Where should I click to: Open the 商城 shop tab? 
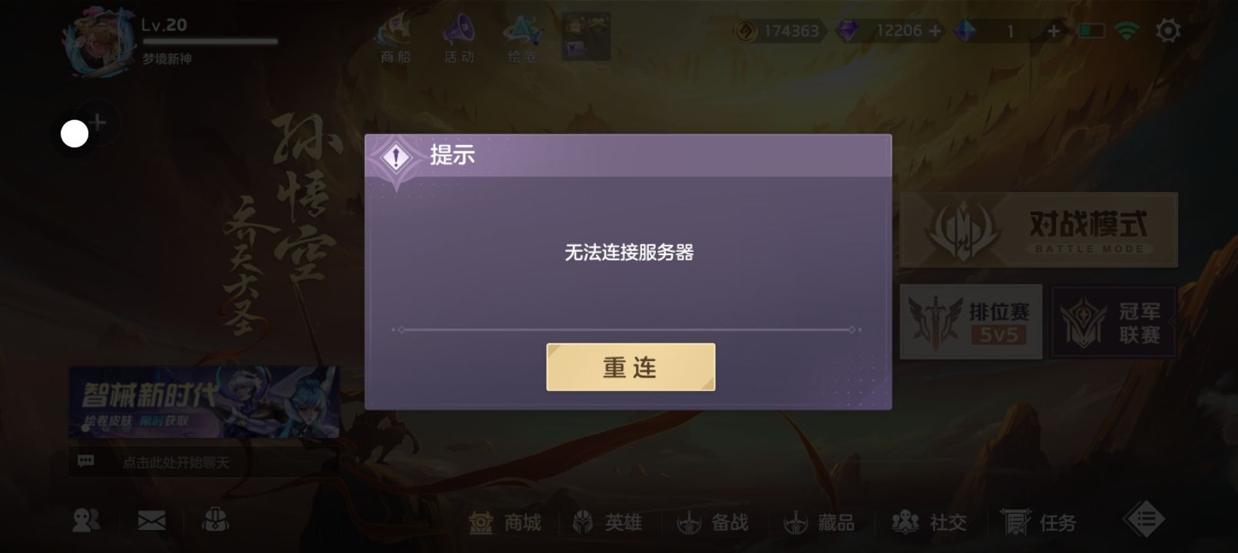[x=505, y=522]
